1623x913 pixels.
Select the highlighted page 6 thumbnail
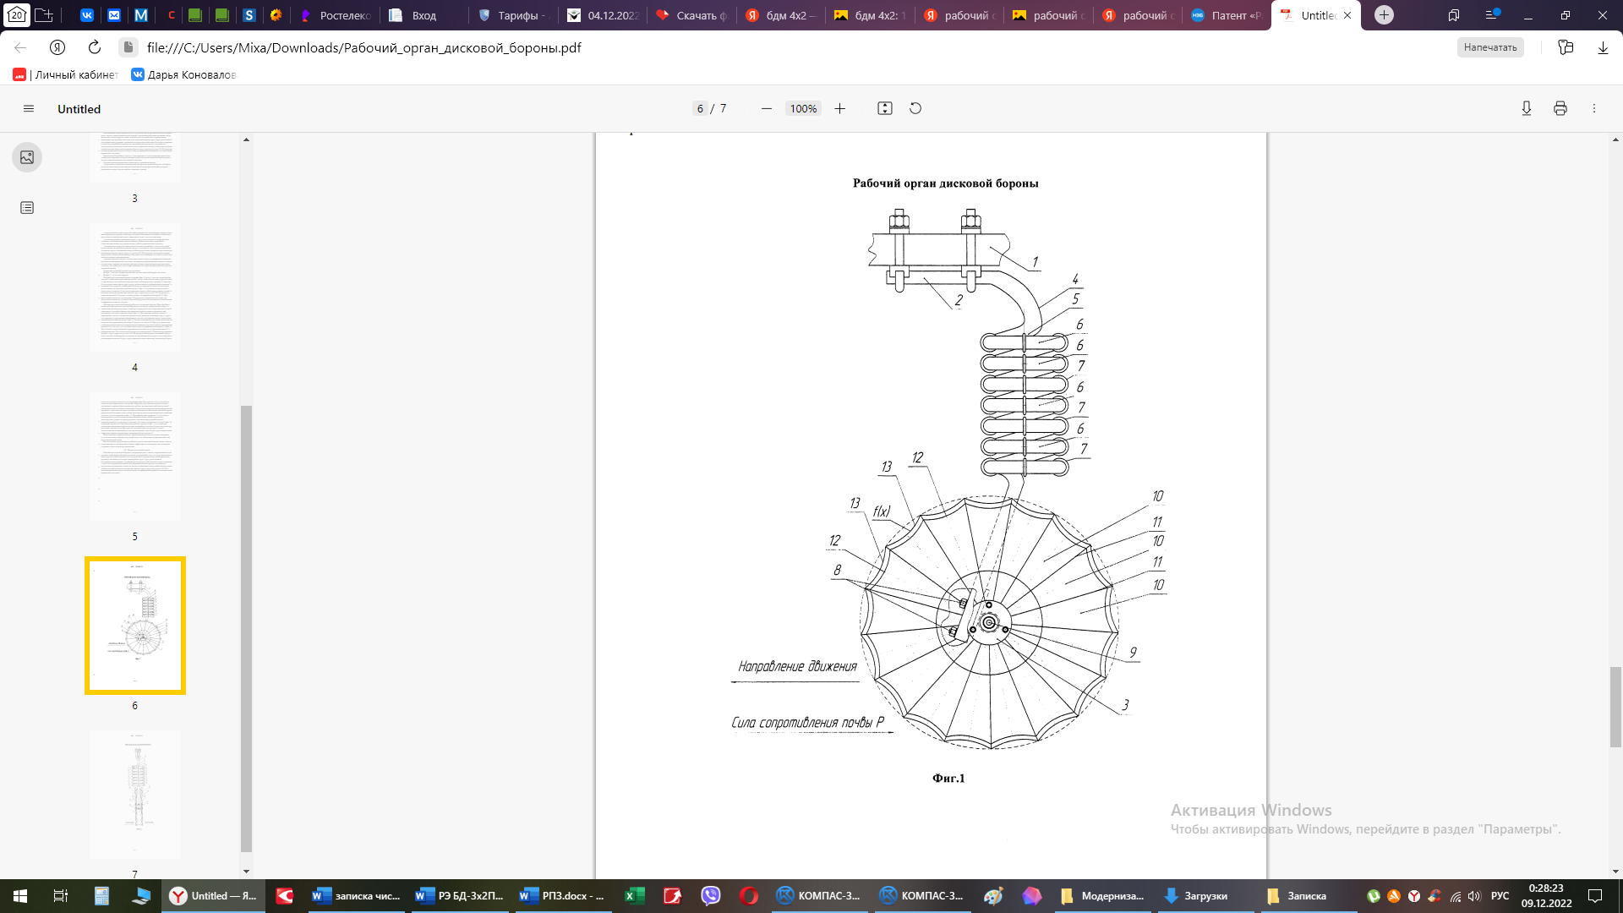pos(135,626)
